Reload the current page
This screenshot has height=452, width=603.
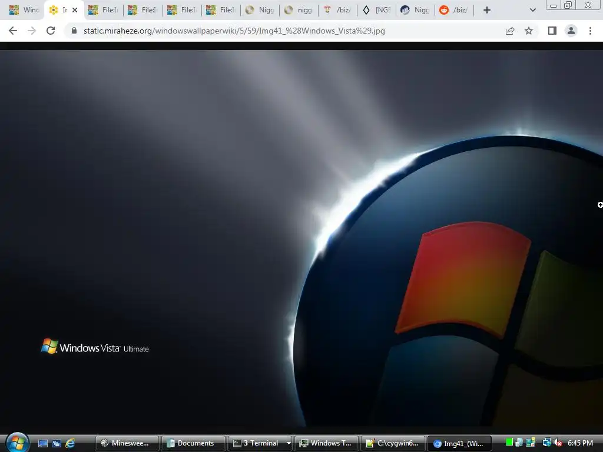pyautogui.click(x=51, y=31)
